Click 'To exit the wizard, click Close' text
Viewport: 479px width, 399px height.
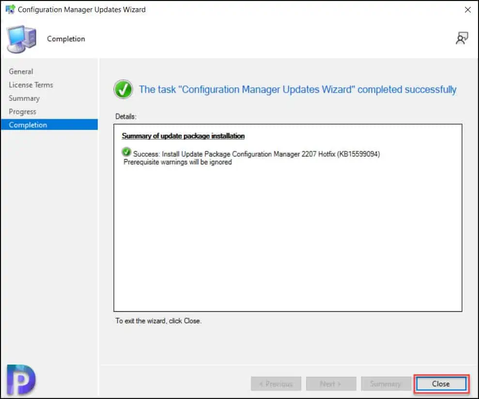[158, 321]
